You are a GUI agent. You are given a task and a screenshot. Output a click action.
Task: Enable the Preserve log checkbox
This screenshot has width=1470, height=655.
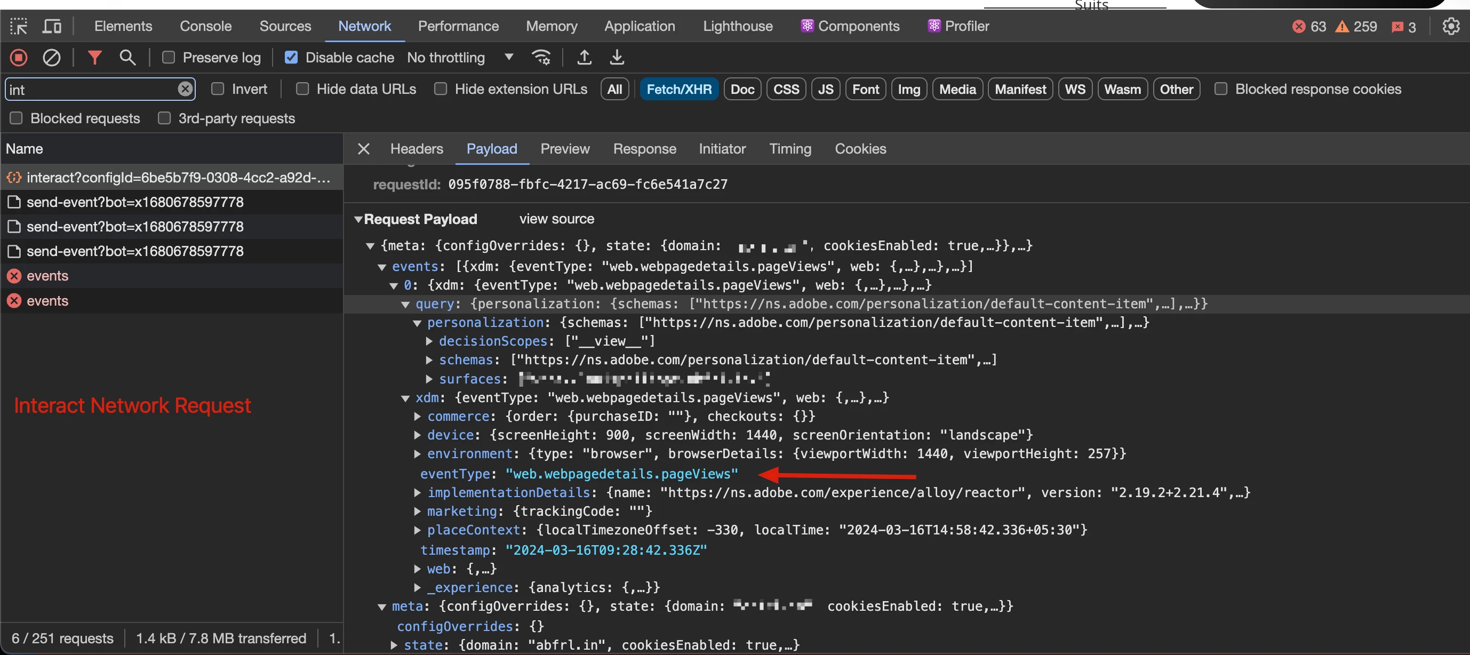(169, 58)
